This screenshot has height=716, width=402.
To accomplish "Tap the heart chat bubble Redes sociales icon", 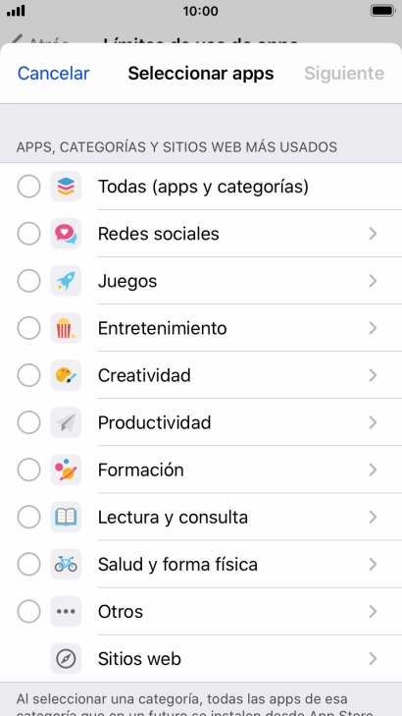I will [x=66, y=234].
